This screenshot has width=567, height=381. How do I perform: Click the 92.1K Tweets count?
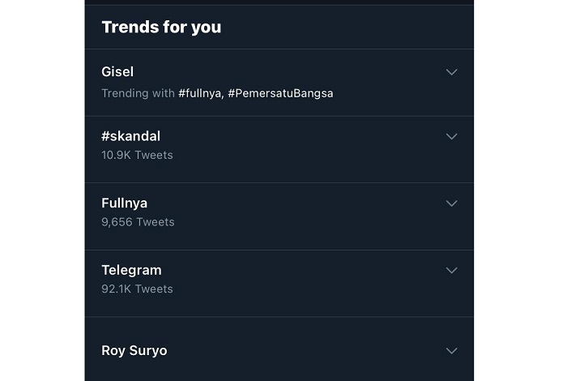[x=137, y=289]
